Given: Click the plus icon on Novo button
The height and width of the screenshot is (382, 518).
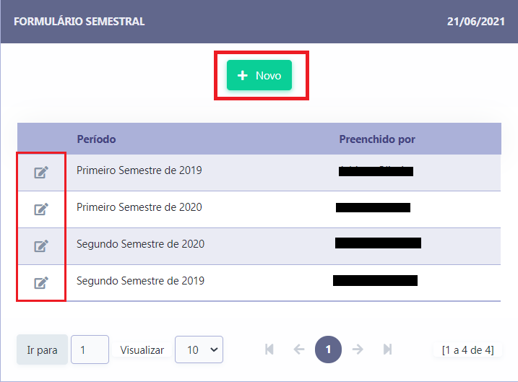Looking at the screenshot, I should pos(243,75).
